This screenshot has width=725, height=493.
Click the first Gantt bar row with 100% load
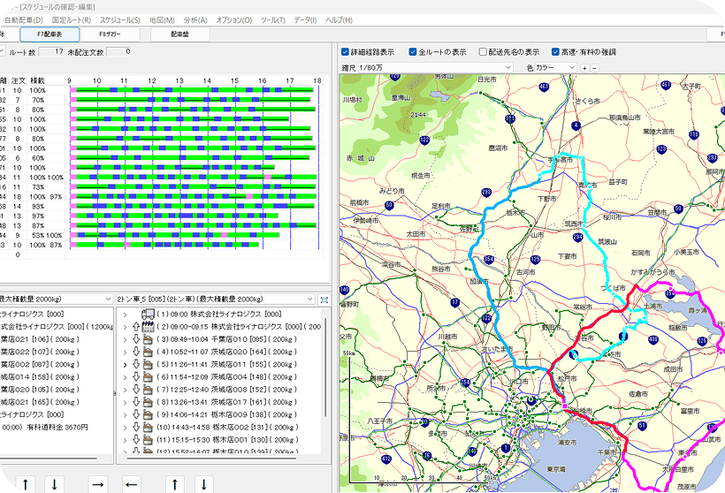[x=192, y=90]
